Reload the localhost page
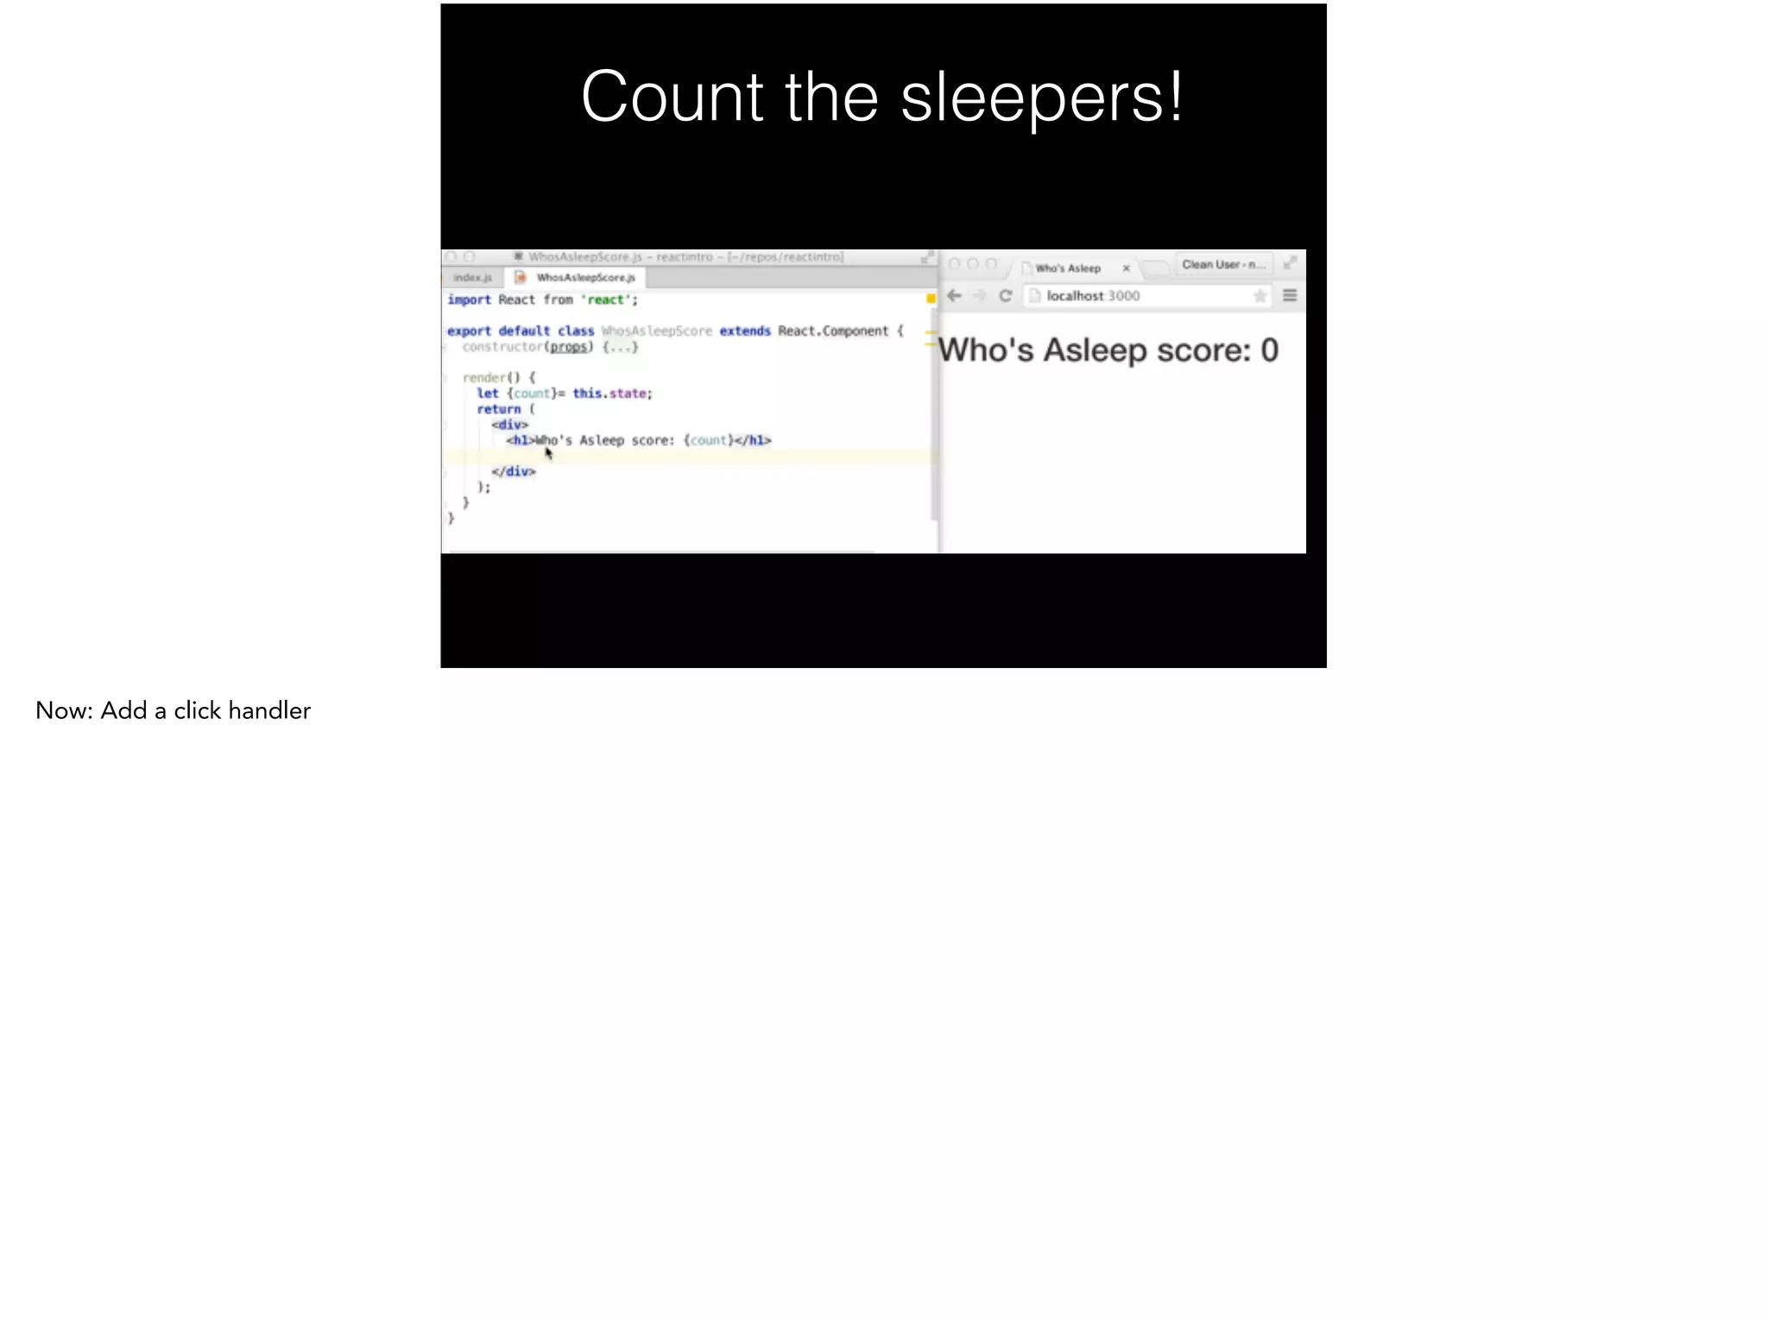1768x1318 pixels. point(1006,296)
